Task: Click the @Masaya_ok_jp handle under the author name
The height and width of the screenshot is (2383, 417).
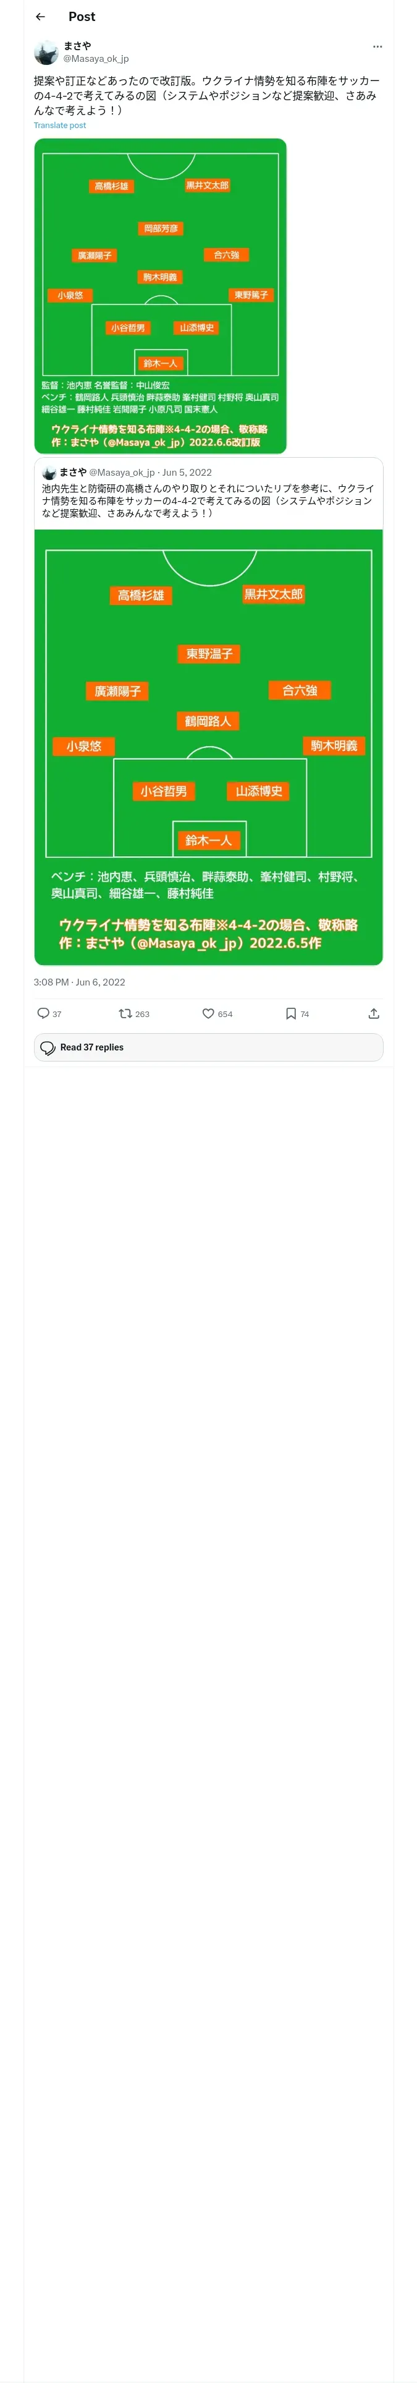Action: [x=95, y=58]
